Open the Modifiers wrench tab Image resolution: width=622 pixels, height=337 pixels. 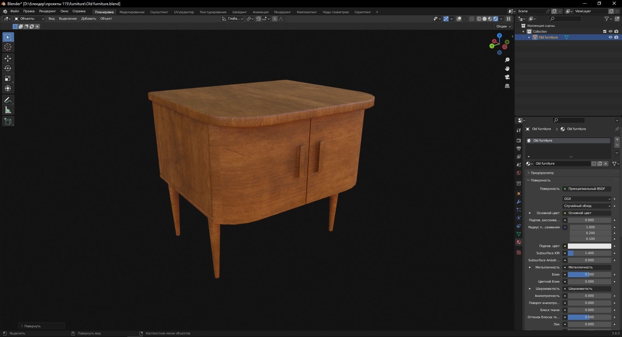pos(519,202)
